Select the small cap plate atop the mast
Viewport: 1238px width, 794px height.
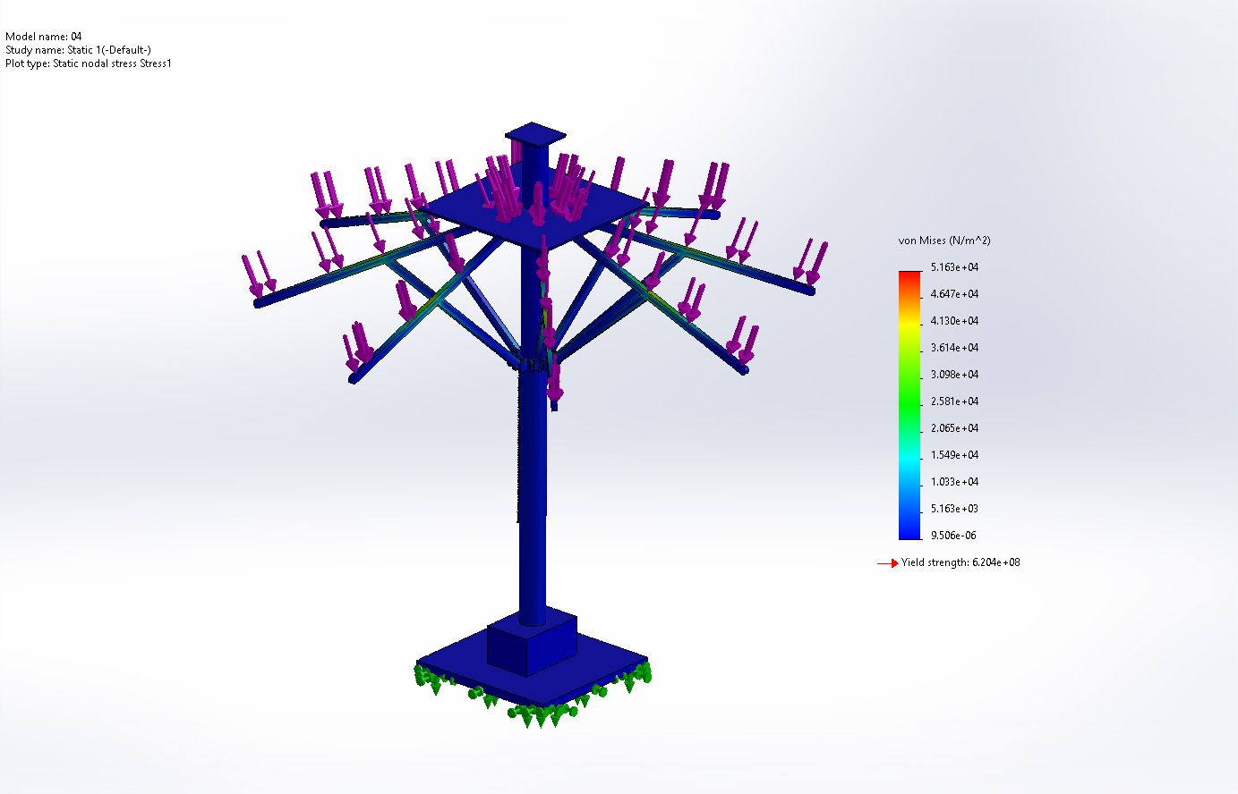pos(535,135)
